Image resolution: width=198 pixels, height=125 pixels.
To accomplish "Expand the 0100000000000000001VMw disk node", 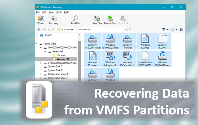I will 41,63.
